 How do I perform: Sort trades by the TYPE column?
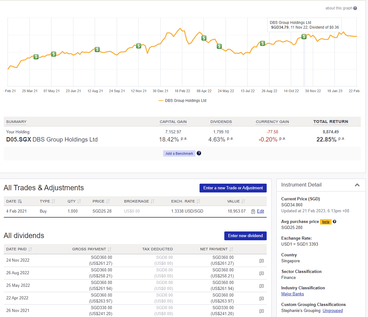[x=47, y=201]
